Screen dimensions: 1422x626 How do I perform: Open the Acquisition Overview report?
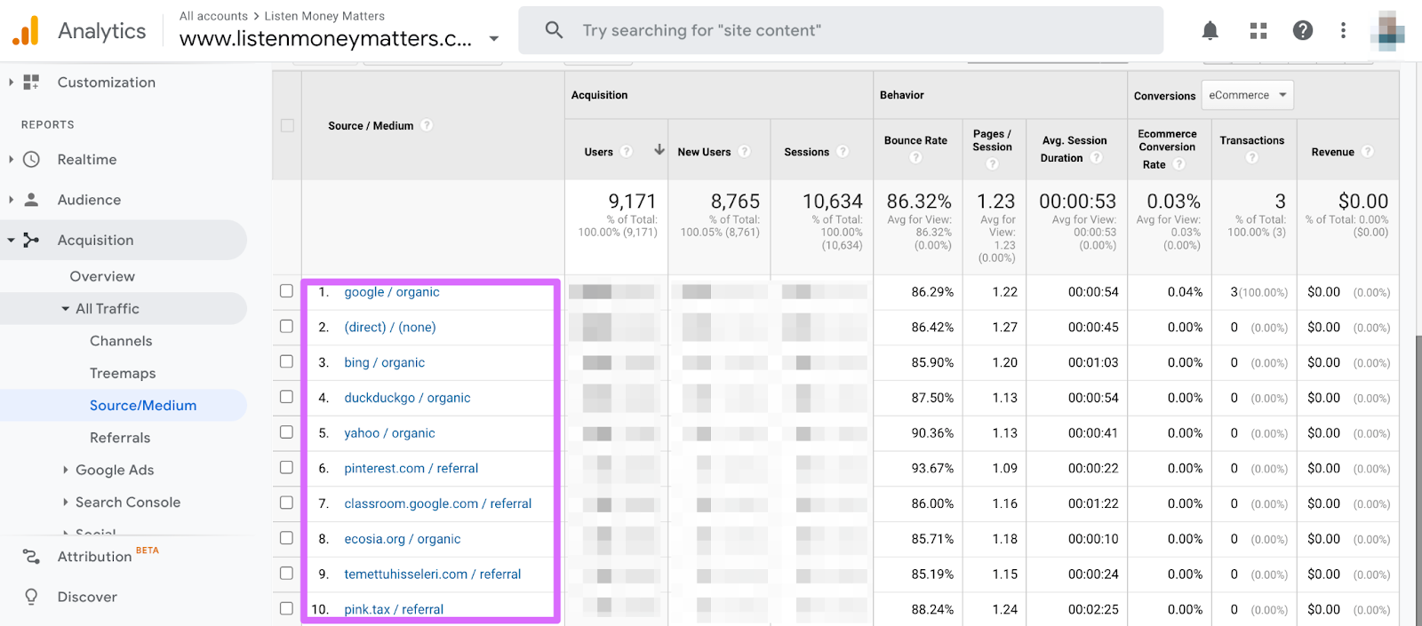pos(102,277)
